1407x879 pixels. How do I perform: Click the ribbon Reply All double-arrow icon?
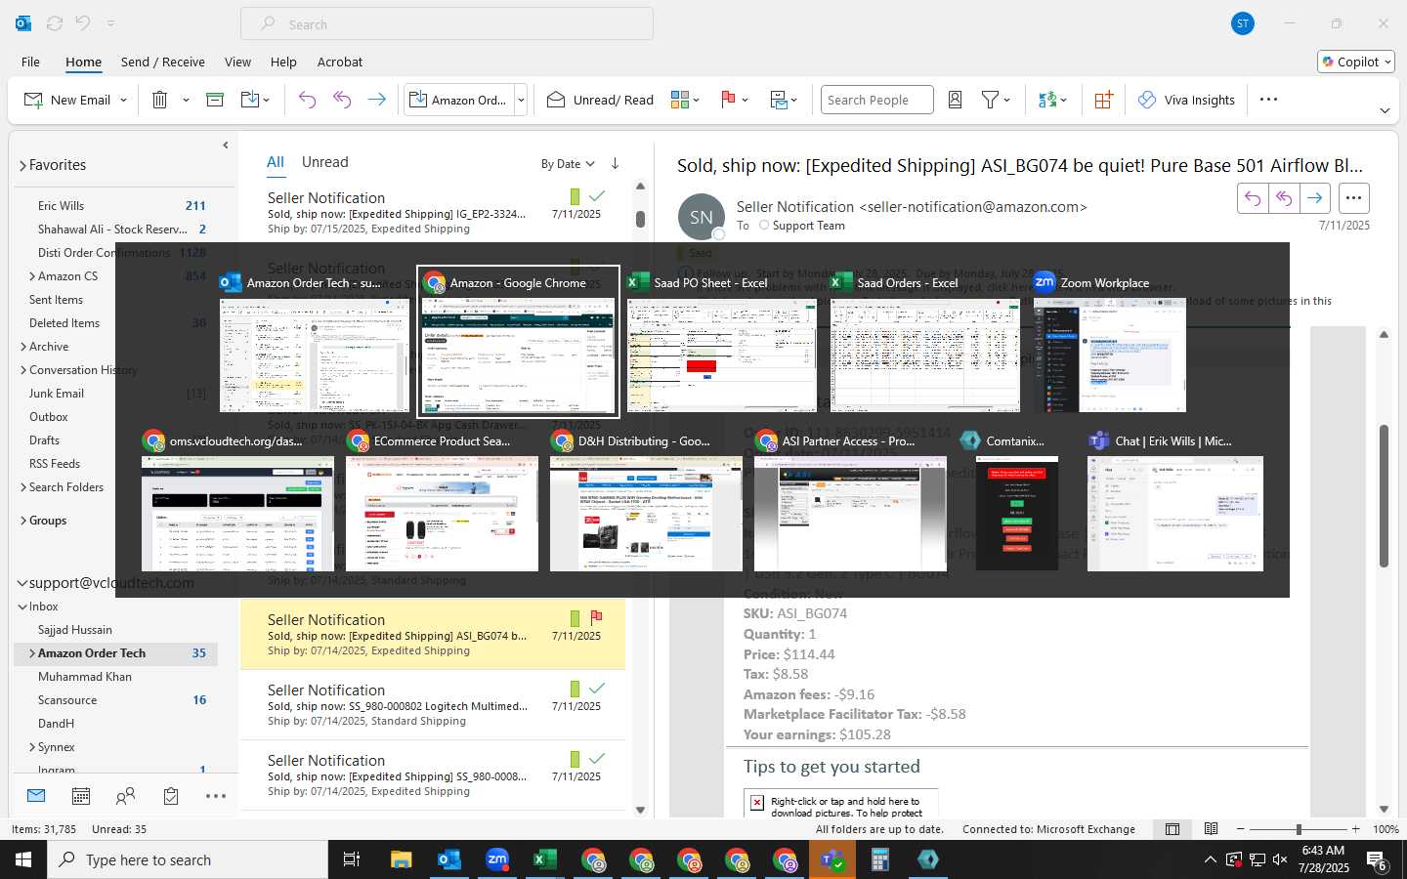pos(342,100)
